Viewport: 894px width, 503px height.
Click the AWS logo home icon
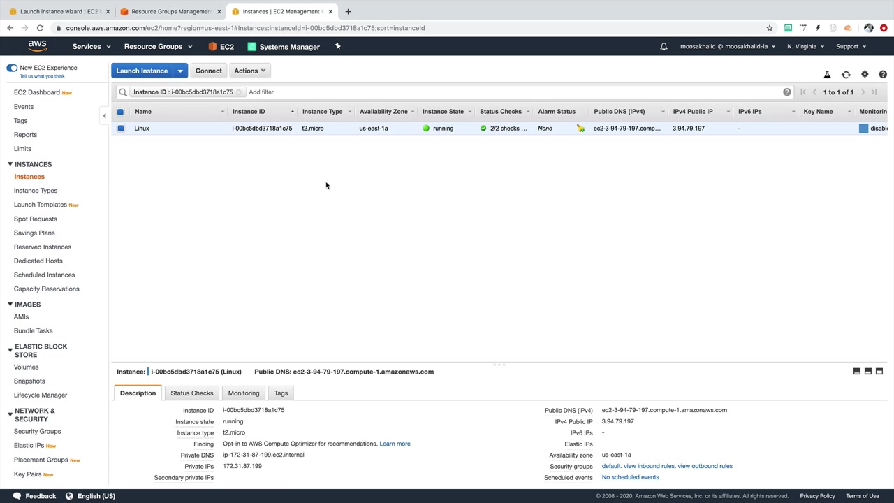(x=37, y=46)
